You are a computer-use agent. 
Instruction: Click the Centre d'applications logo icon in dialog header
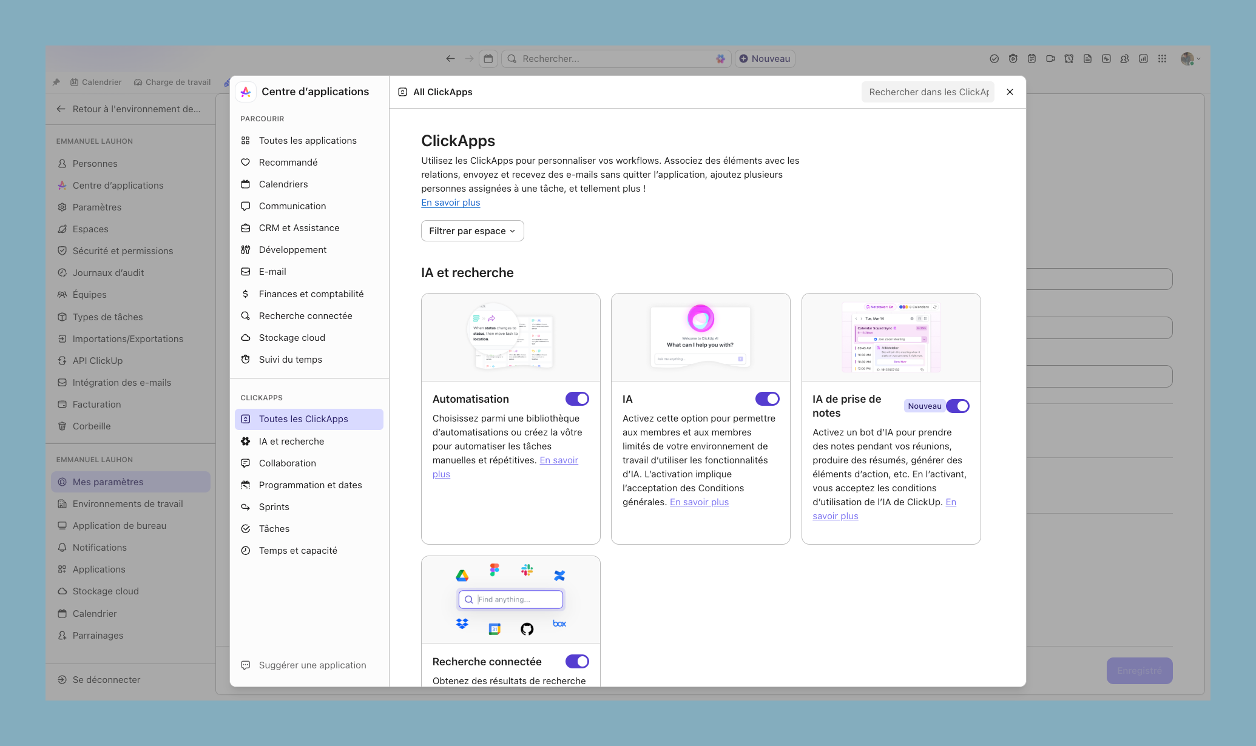click(x=246, y=92)
